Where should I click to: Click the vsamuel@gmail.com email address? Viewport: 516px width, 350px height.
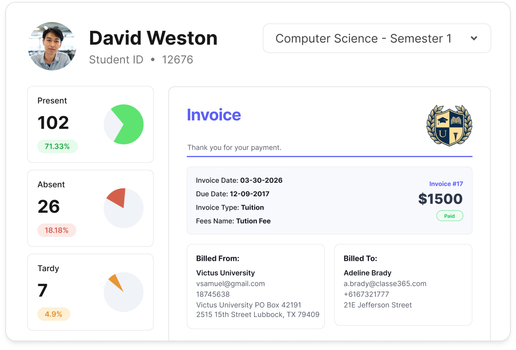coord(230,284)
